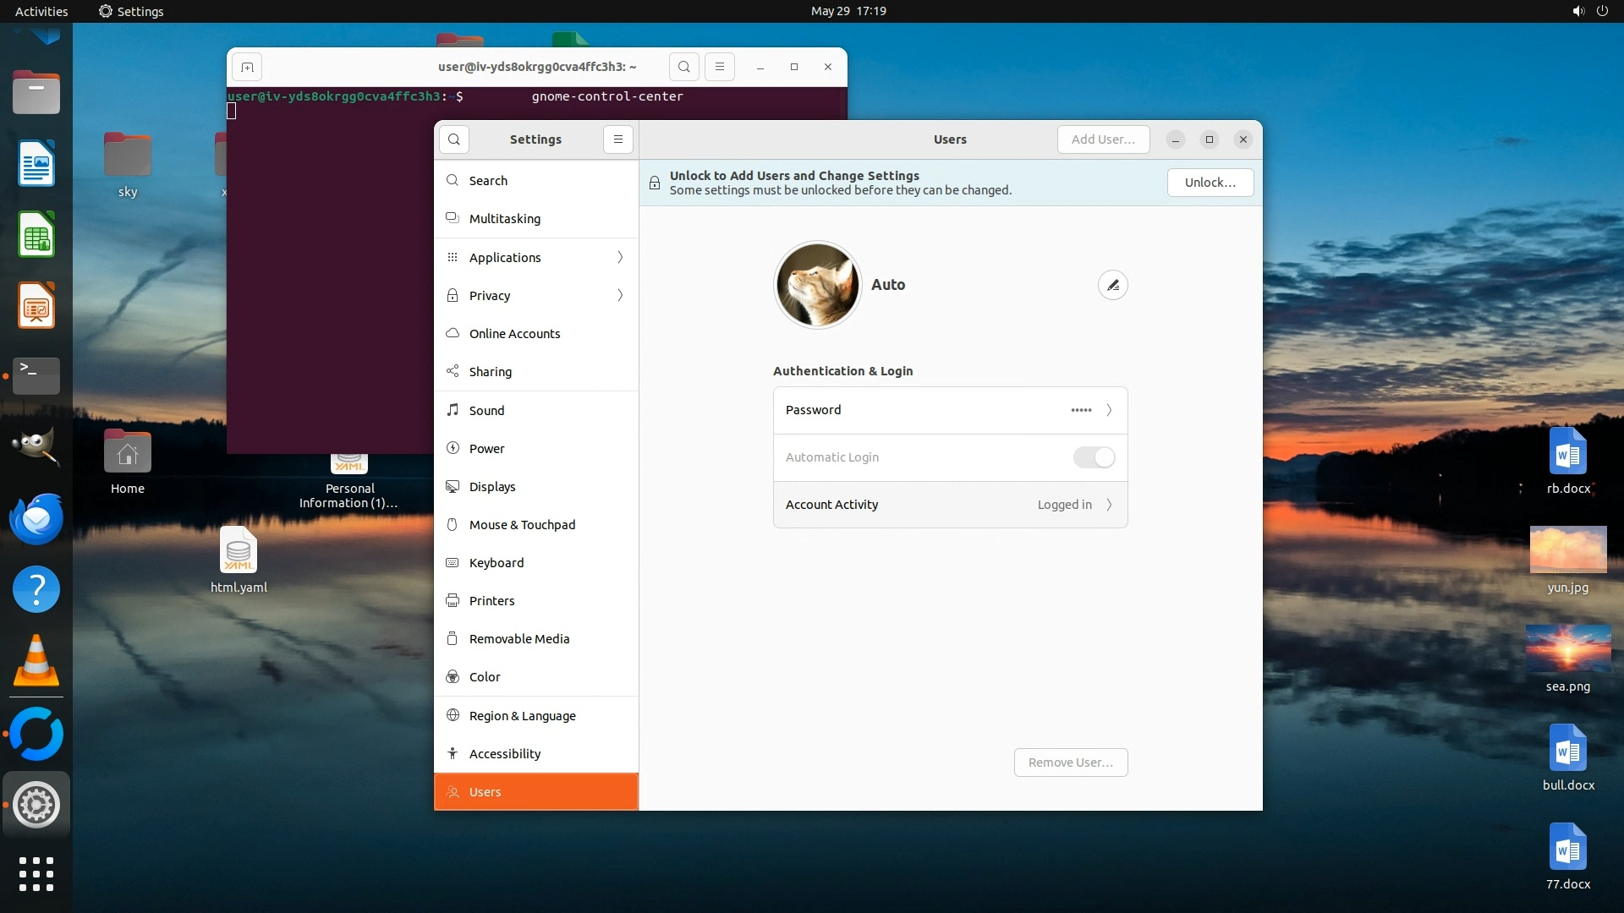Open the terminal hamburger menu
This screenshot has width=1624, height=913.
(x=720, y=67)
